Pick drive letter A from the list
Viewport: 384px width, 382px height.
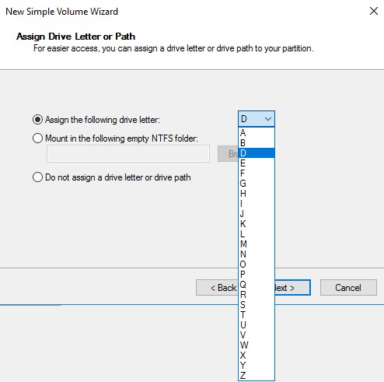[x=257, y=133]
